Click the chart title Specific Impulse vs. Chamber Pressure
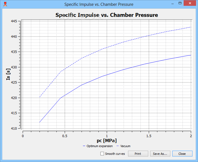The width and height of the screenshot is (198, 162). 107,15
